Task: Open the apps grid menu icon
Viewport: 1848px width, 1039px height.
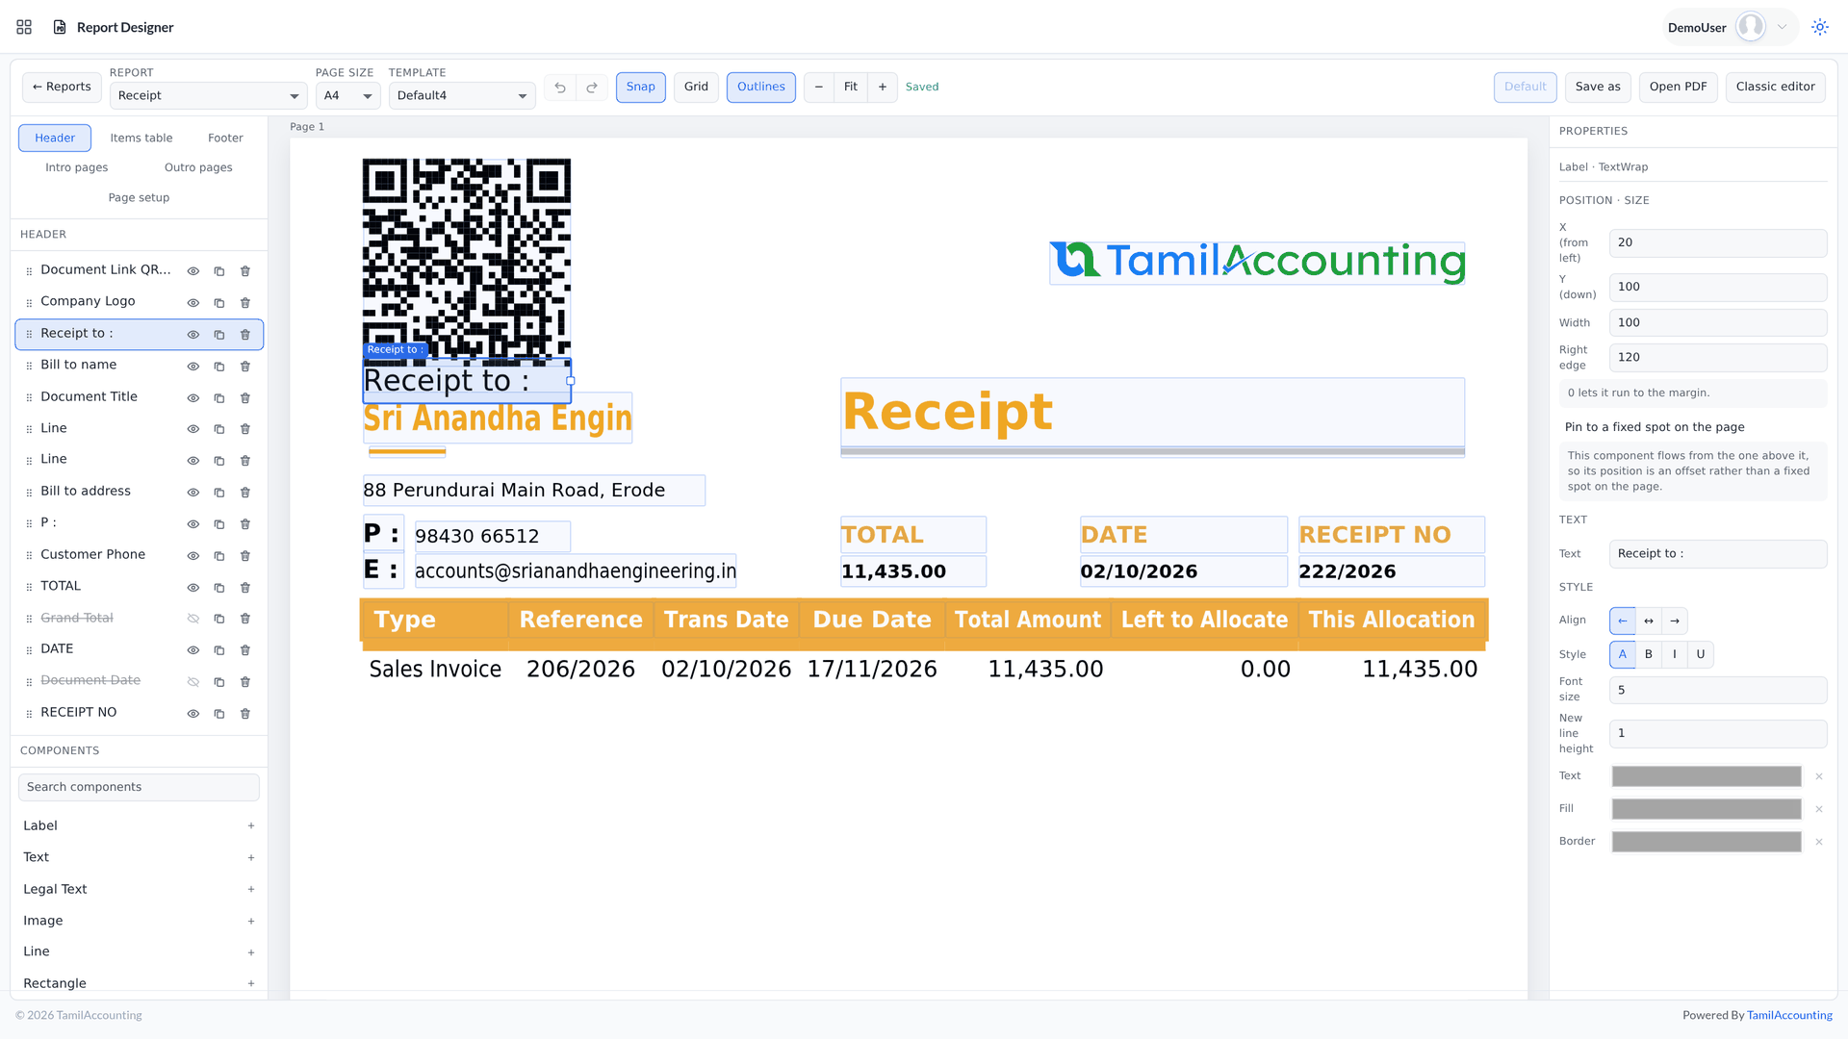Action: tap(24, 27)
